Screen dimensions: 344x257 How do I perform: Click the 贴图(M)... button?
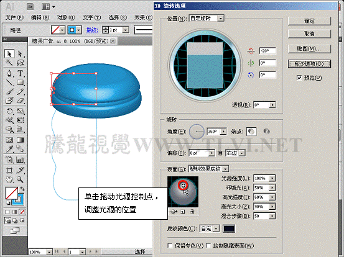(309, 49)
